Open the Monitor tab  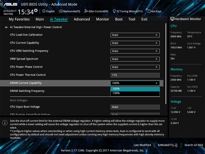coord(102,19)
